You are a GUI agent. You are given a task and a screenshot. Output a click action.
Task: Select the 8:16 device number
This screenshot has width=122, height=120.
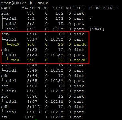point(32,34)
